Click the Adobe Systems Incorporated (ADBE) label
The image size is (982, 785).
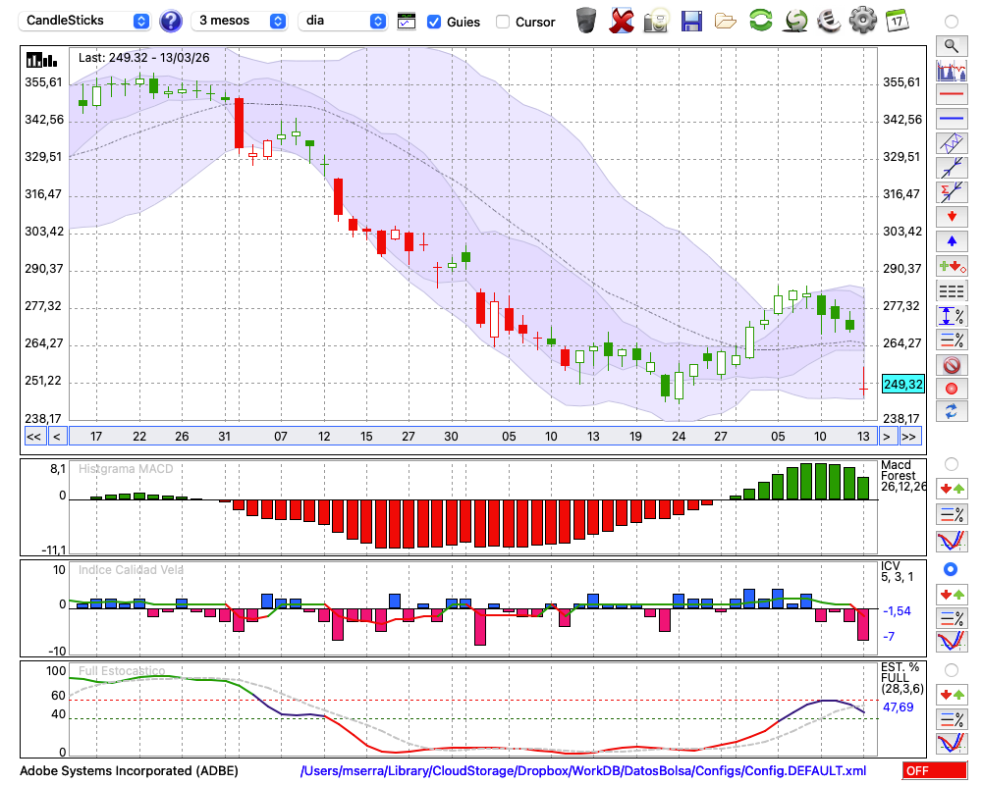tap(129, 770)
